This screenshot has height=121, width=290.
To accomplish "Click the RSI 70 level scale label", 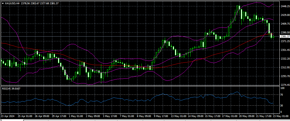I will point(282,95).
